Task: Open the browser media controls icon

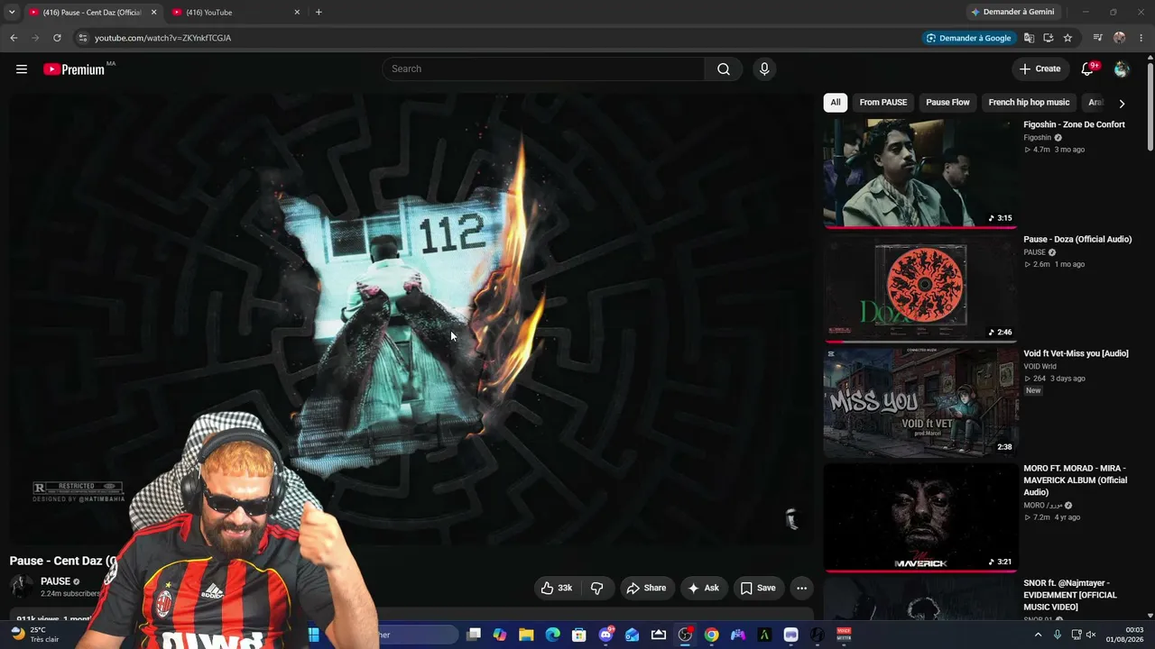Action: [x=1097, y=38]
